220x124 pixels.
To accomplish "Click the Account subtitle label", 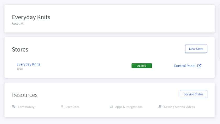I will coord(18,24).
